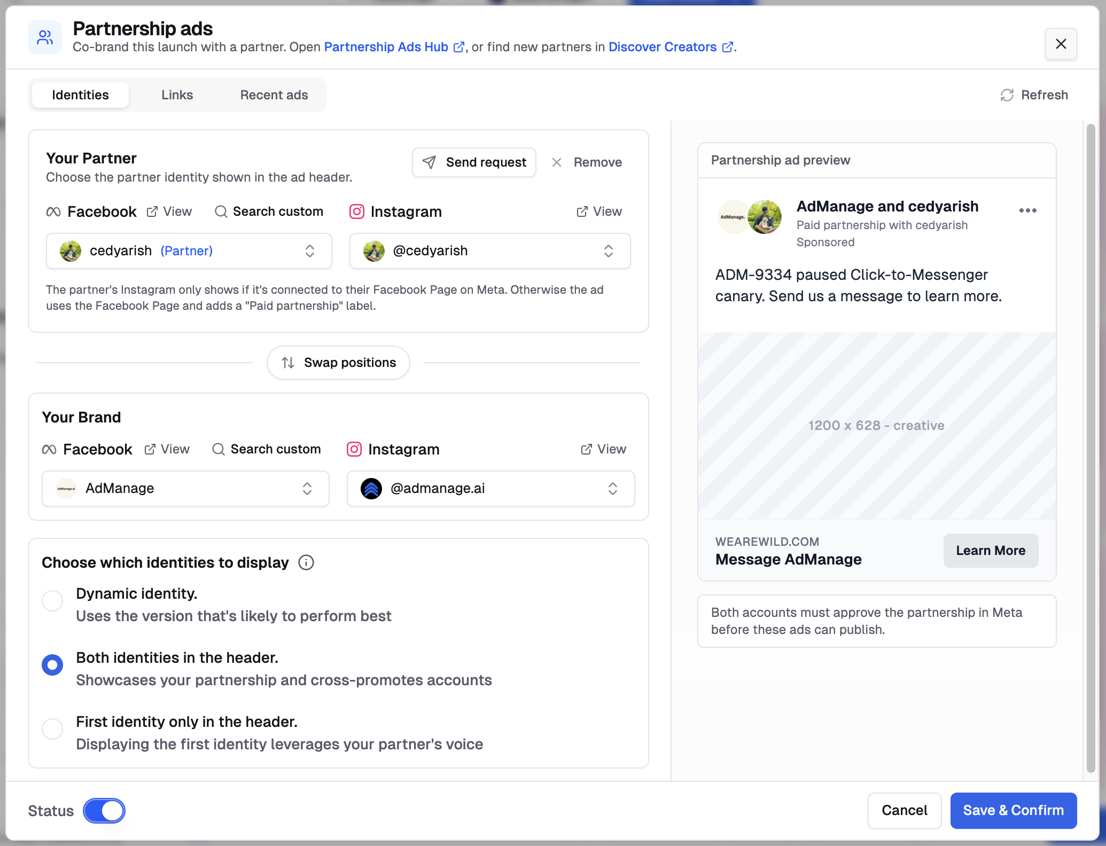
Task: Click Search custom in Your Partner section
Action: point(269,211)
